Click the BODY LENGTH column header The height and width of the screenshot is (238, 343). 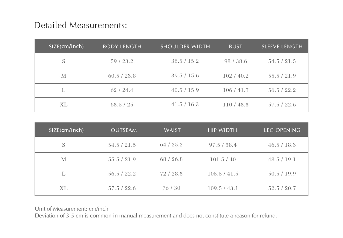pos(122,47)
